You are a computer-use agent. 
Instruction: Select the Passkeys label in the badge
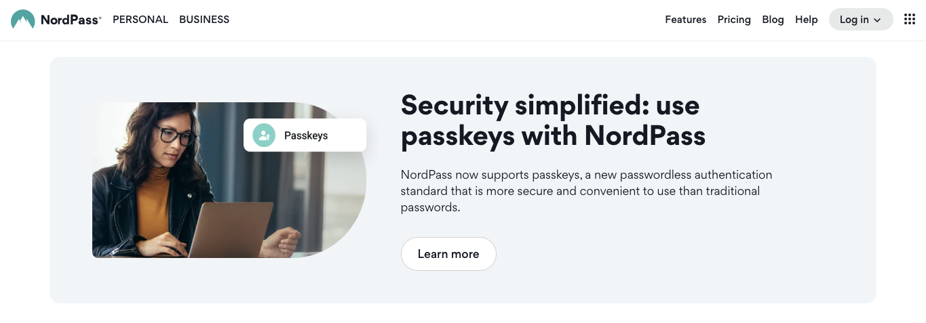pyautogui.click(x=306, y=135)
